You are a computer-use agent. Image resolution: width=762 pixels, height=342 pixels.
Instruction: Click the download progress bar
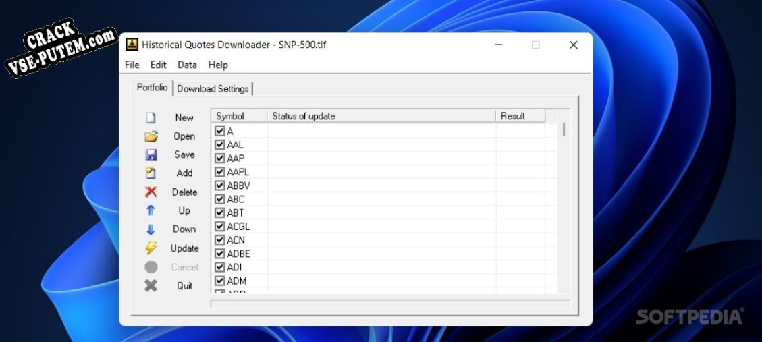point(390,304)
